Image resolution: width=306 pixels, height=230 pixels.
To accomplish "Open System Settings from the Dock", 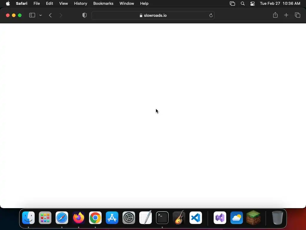I will [x=129, y=218].
